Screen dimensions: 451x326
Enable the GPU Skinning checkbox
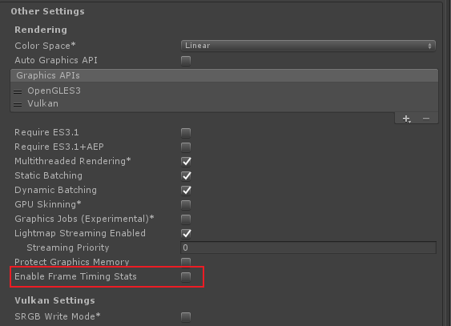point(186,205)
